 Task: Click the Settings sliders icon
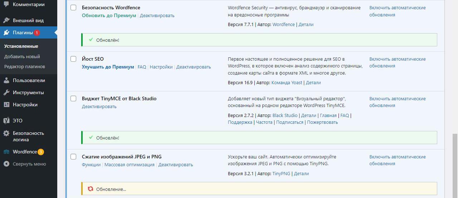click(x=6, y=105)
